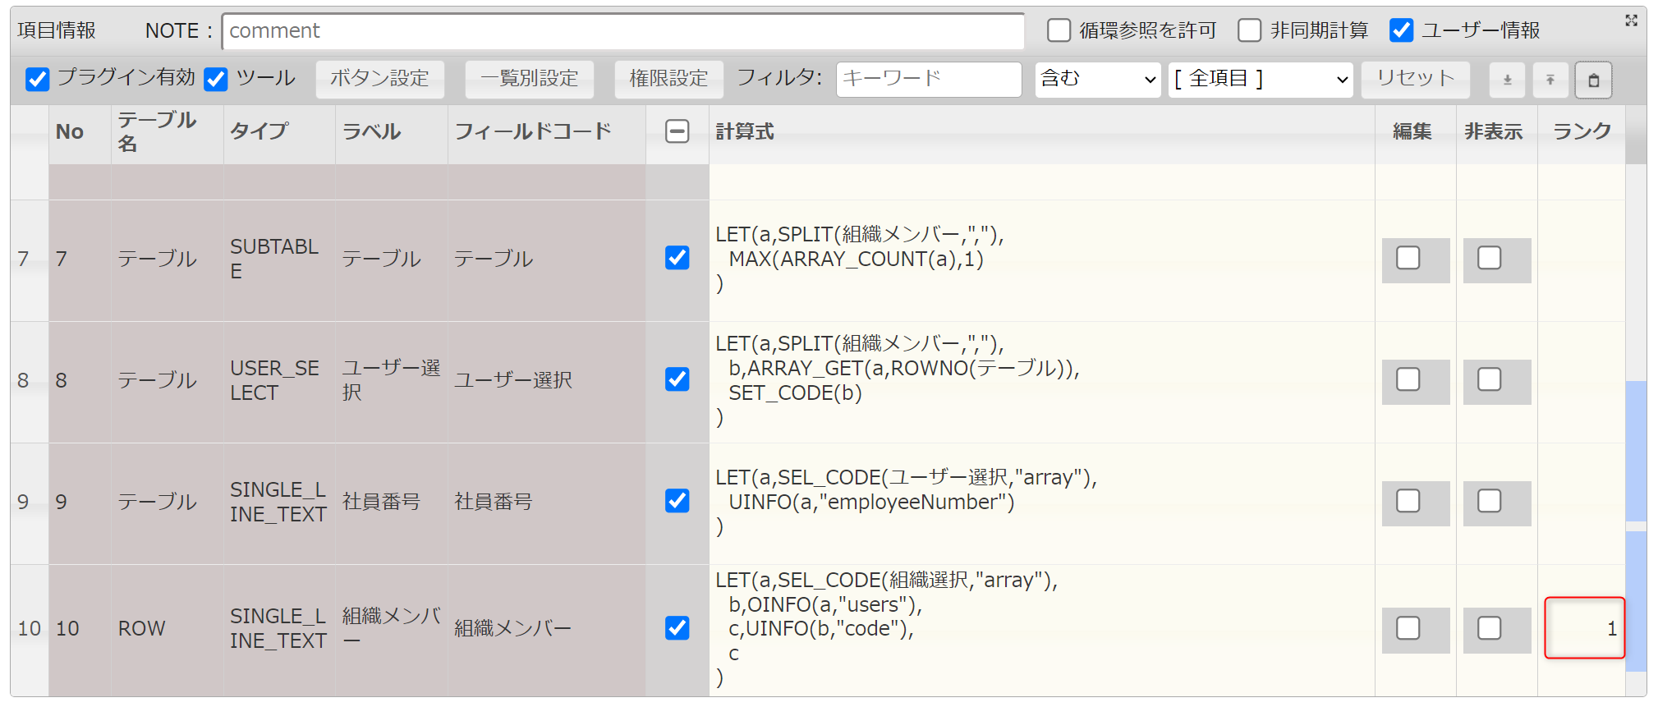Focus the NOTE comment input field

coord(623,31)
